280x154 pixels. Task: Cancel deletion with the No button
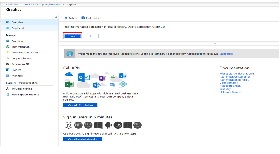pyautogui.click(x=90, y=36)
